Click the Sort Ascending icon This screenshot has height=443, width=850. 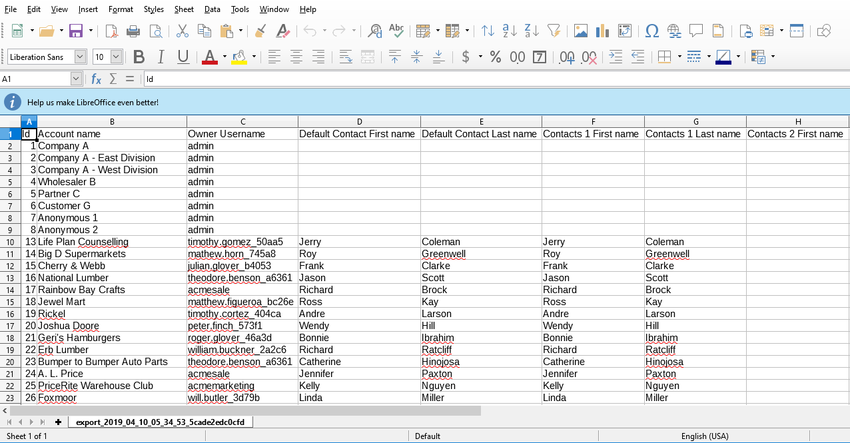click(510, 31)
